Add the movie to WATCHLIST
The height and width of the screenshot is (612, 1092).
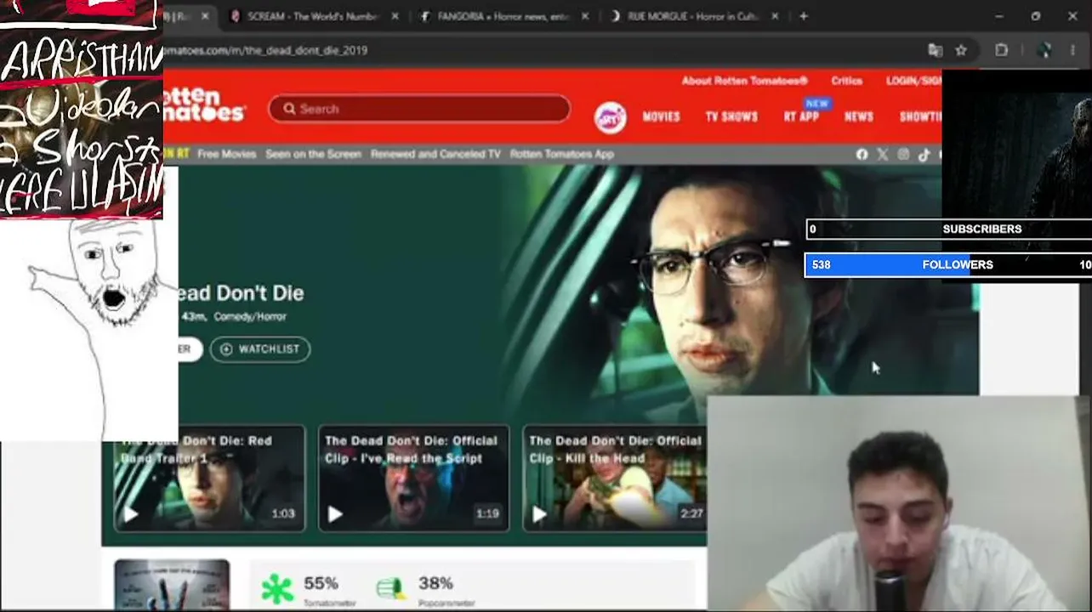[260, 349]
